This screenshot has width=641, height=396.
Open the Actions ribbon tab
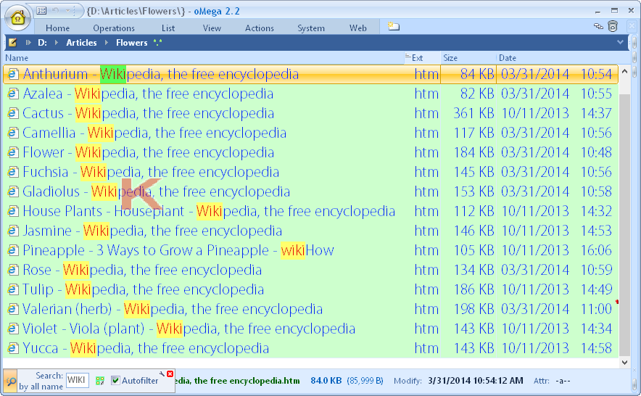tap(259, 28)
